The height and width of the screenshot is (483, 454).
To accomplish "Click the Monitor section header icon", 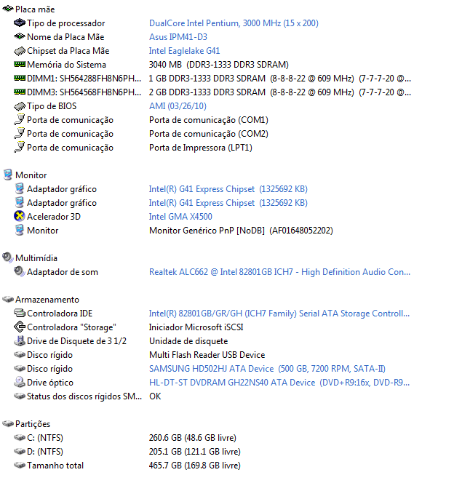I will (x=8, y=175).
